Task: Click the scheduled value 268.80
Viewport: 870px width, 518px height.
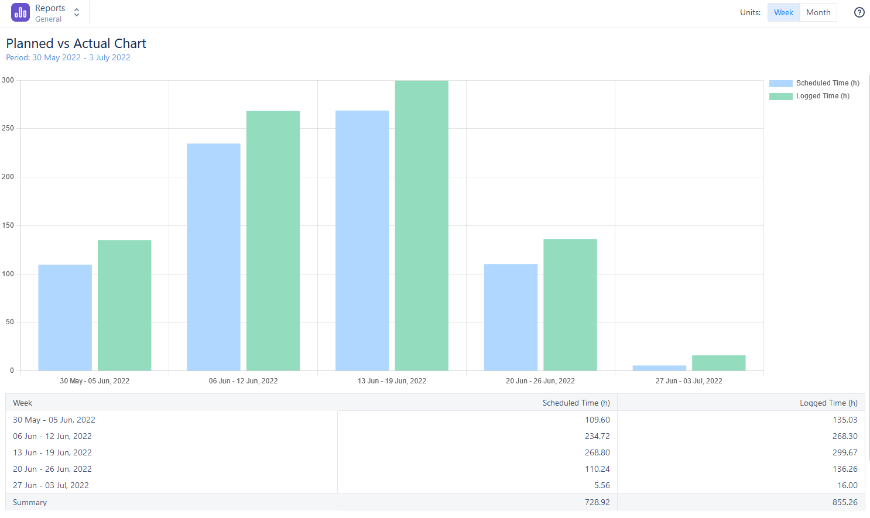Action: click(597, 452)
